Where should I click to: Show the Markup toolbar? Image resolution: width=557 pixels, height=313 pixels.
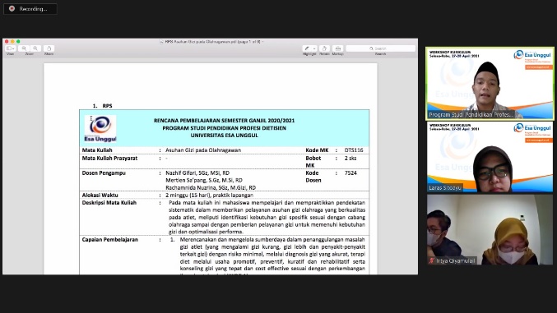pos(338,48)
